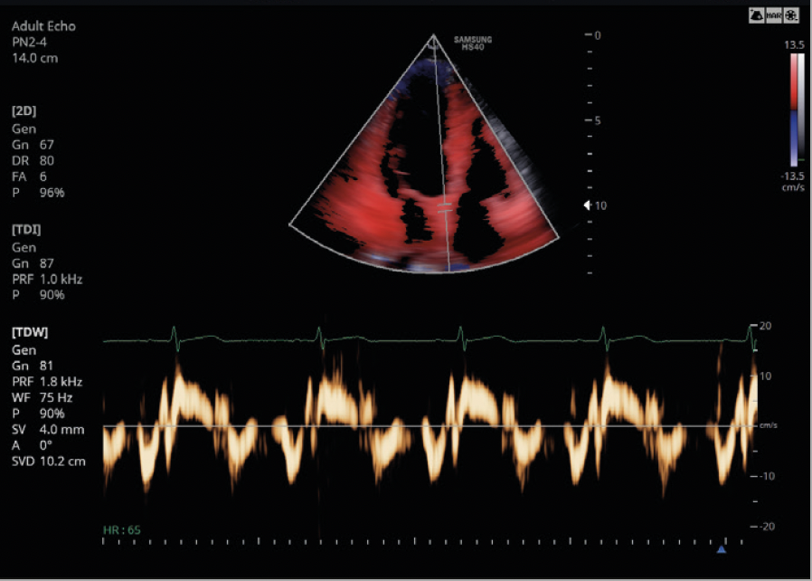This screenshot has width=812, height=581.
Task: Click the '-13.5 cm/s' lower velocity limit
Action: [793, 181]
